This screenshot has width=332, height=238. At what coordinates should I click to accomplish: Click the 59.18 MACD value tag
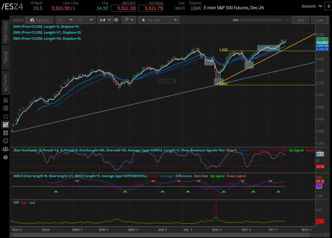320,181
